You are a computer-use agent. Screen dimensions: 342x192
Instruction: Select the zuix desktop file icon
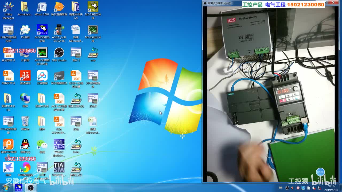93,55
